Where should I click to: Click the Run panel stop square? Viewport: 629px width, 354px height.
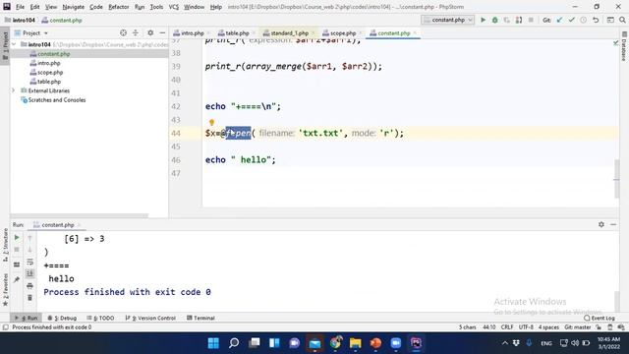pos(17,250)
